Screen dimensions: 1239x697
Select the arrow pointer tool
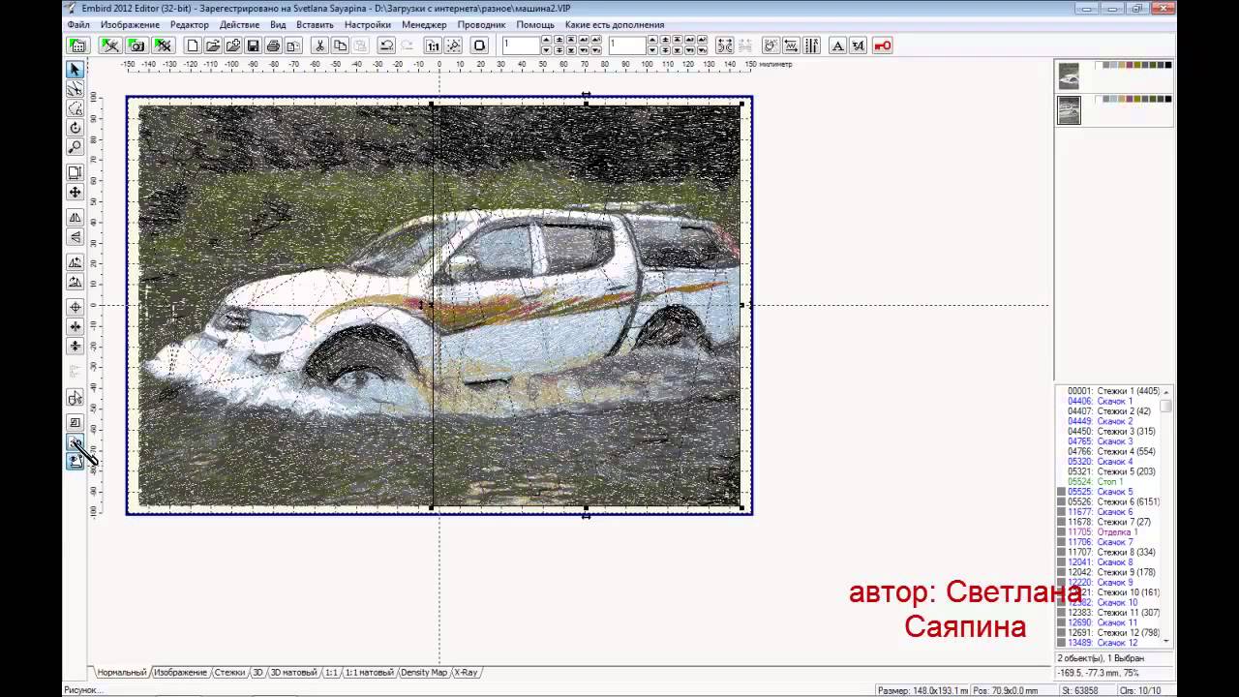[x=75, y=70]
